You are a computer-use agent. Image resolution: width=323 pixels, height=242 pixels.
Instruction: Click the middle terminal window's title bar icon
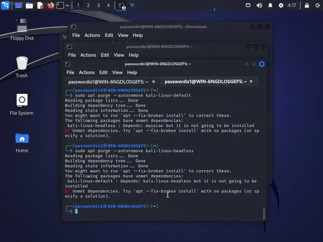click(69, 47)
